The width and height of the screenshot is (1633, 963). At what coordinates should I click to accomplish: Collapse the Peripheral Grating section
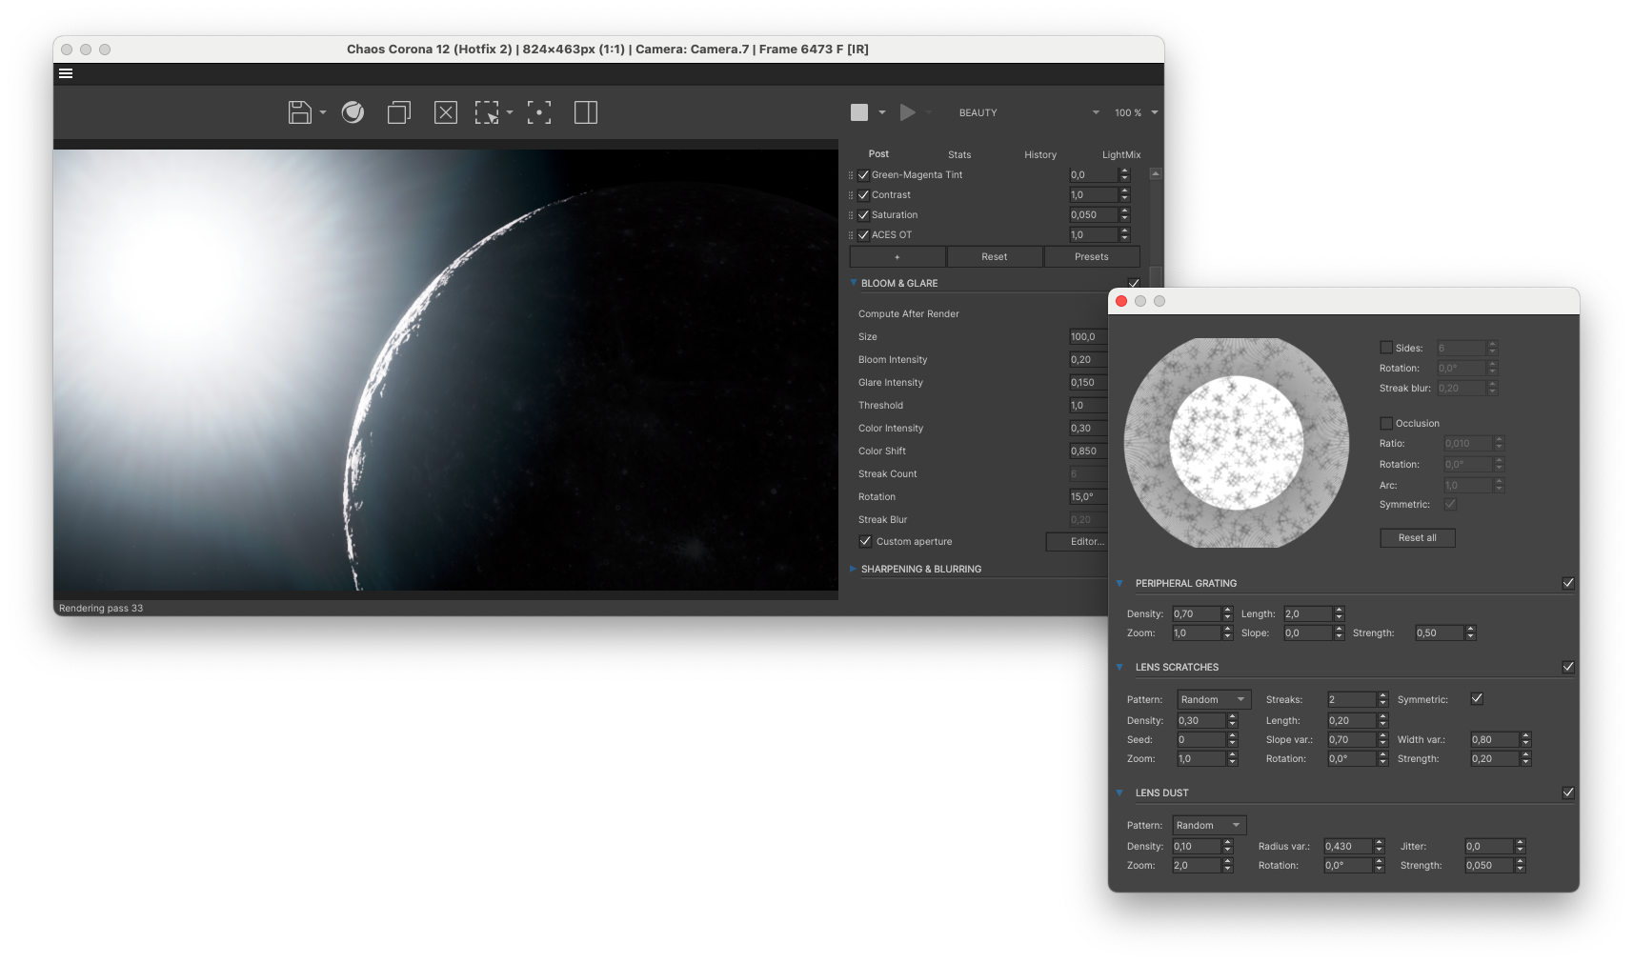coord(1119,583)
